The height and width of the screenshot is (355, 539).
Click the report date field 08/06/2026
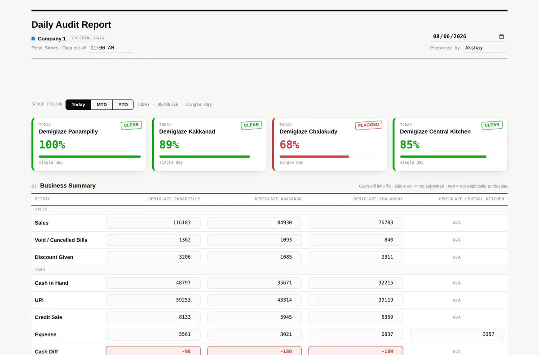[x=469, y=36]
